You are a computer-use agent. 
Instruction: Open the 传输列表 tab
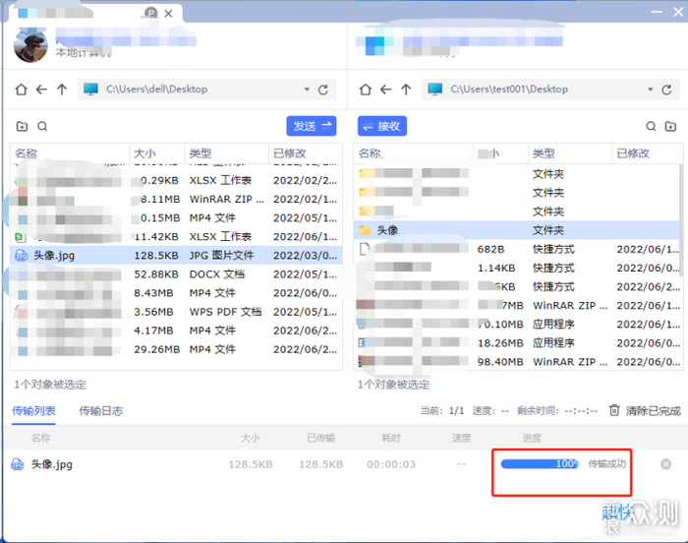tap(33, 411)
